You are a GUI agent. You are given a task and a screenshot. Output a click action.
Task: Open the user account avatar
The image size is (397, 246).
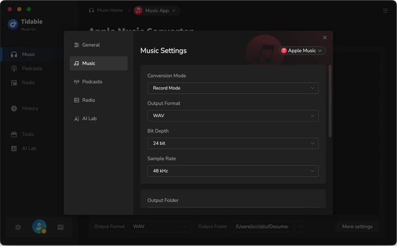(39, 227)
